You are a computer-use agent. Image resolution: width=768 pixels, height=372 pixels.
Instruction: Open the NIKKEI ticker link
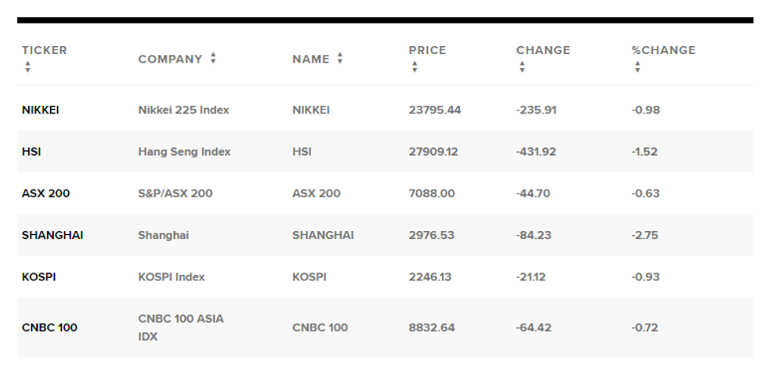(40, 110)
